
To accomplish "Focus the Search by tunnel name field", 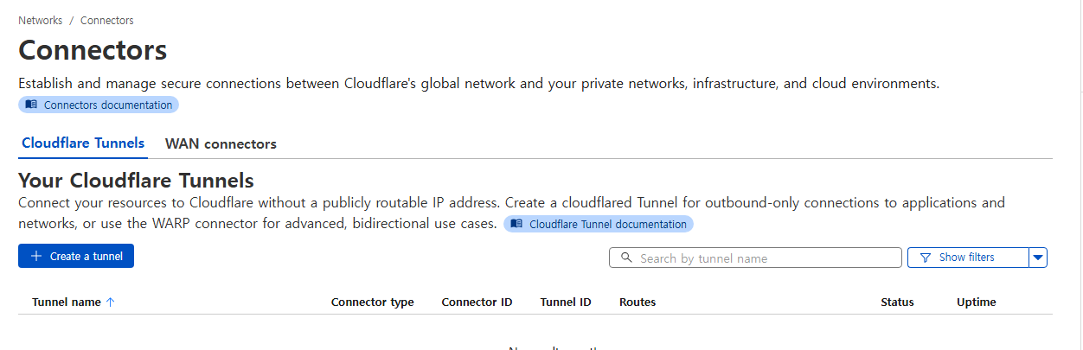I will 766,258.
